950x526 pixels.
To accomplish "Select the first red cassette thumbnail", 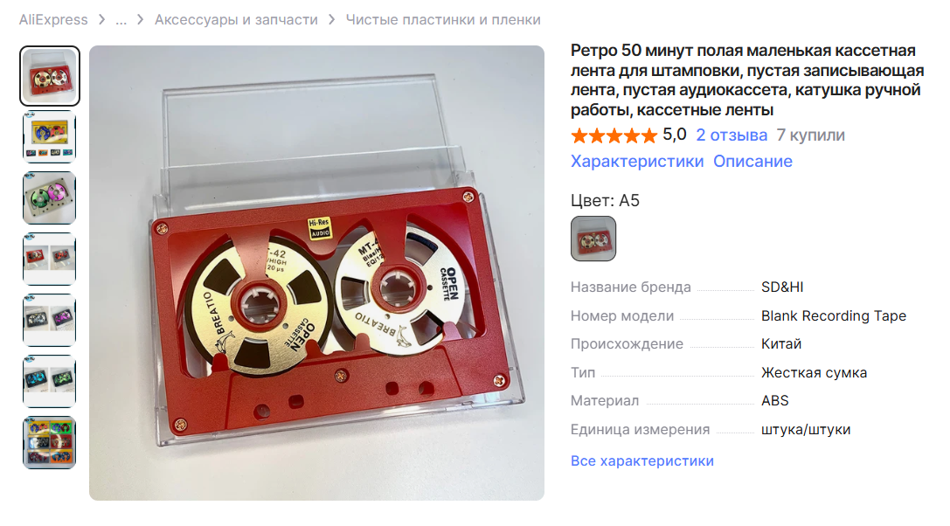I will tap(50, 76).
